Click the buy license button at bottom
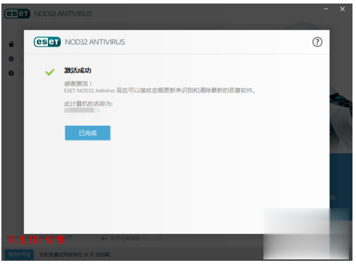The height and width of the screenshot is (265, 356). pos(19,254)
